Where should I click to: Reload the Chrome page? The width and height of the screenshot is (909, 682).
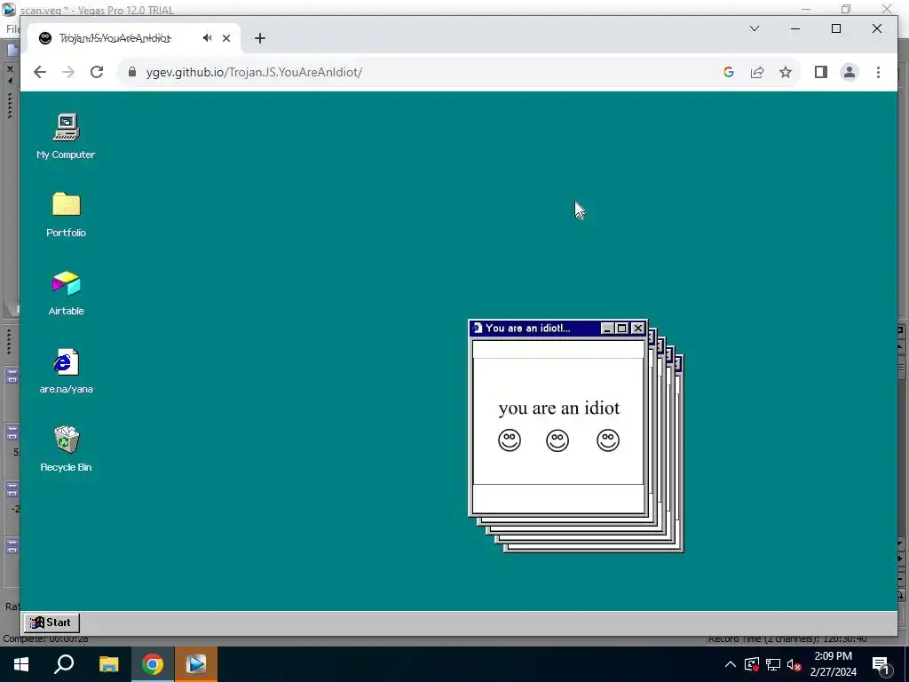coord(97,72)
